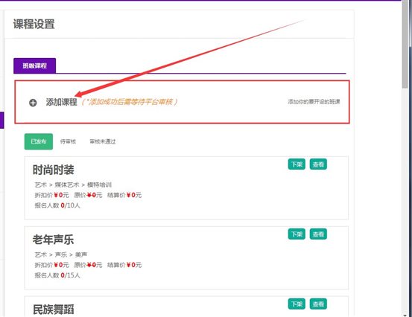Click 下架 for the 民族舞蹈 course

click(297, 304)
